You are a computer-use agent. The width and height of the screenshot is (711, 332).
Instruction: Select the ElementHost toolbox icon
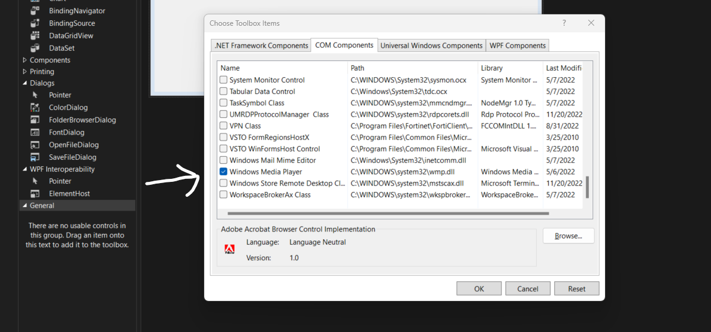pos(35,193)
